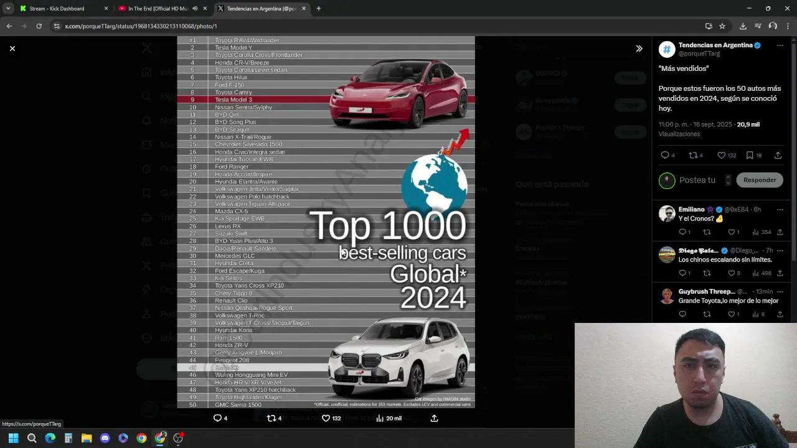Screen dimensions: 797x448
Task: Go back in browser
Action: point(9,26)
